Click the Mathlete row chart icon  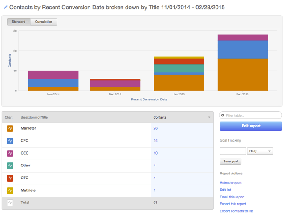pos(10,190)
